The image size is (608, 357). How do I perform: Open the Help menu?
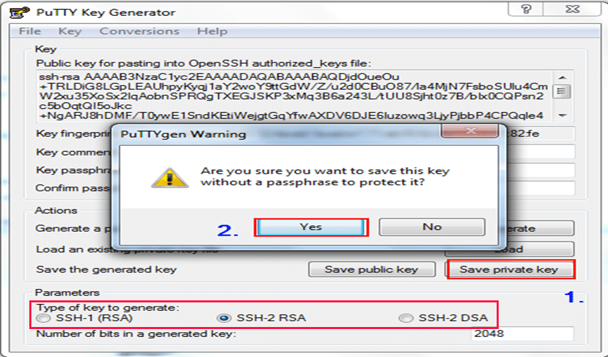tap(212, 31)
